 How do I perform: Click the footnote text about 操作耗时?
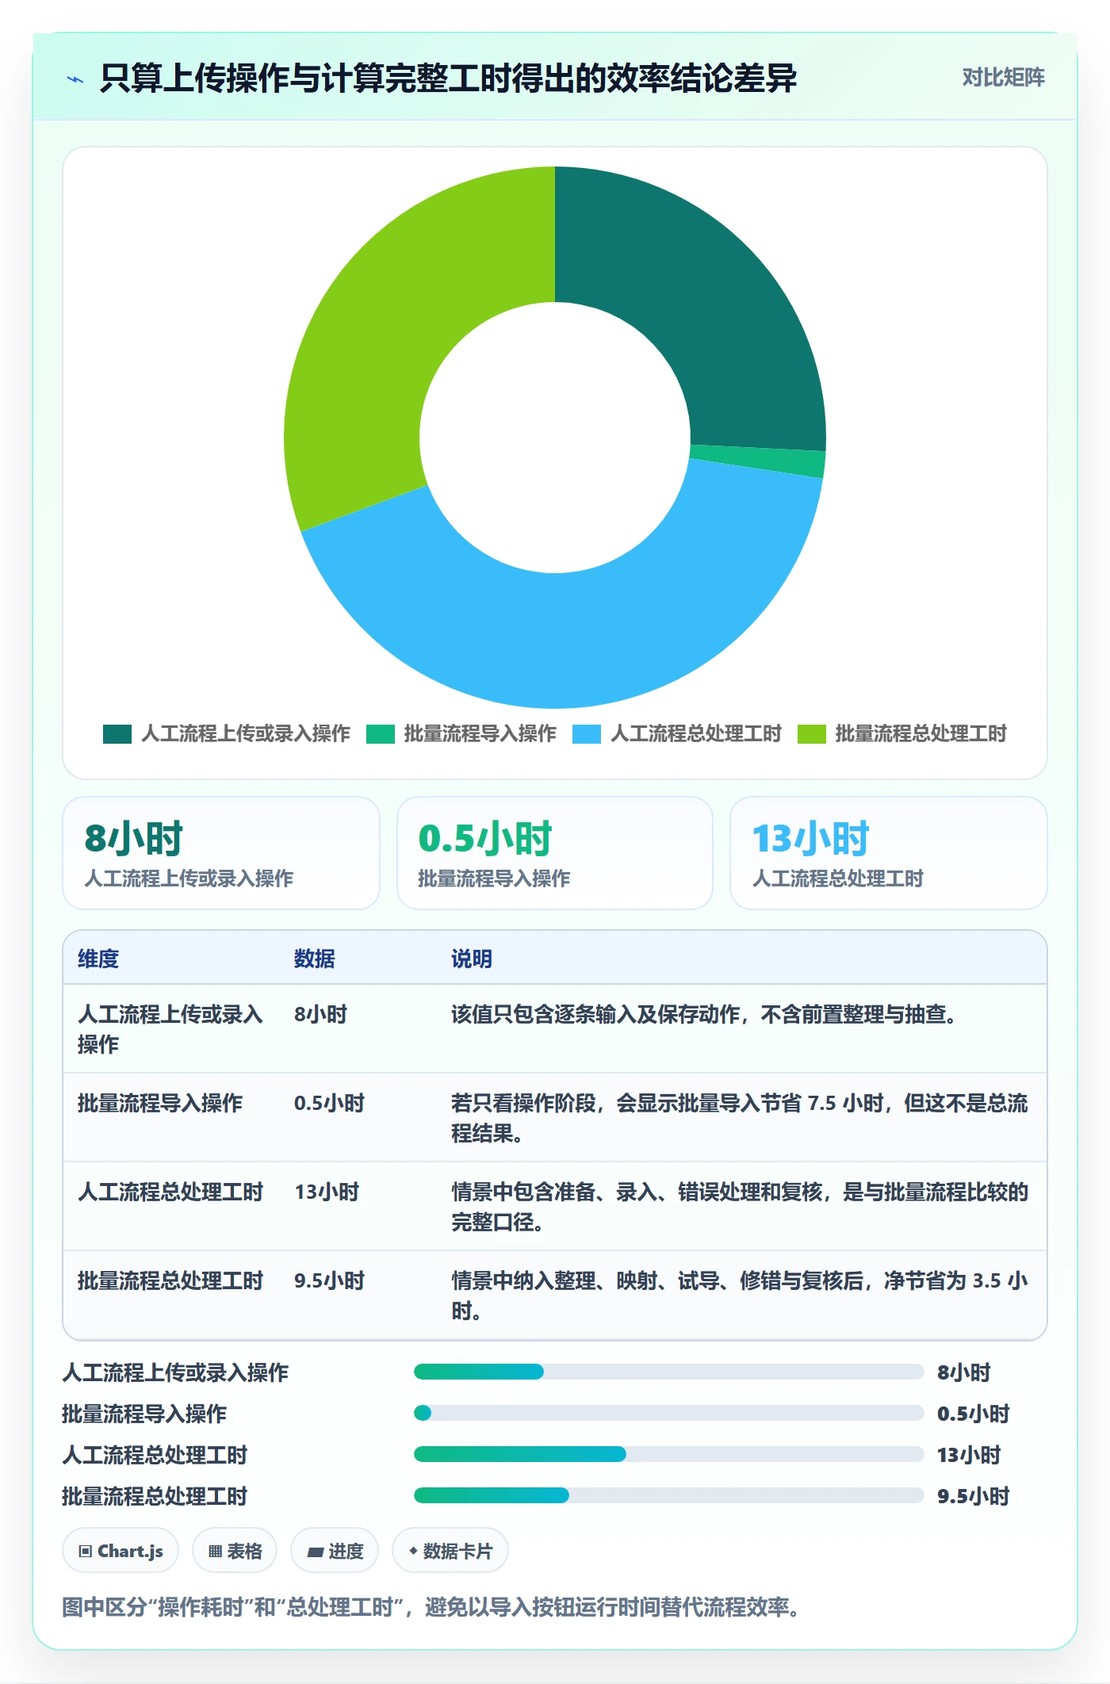pos(432,1607)
